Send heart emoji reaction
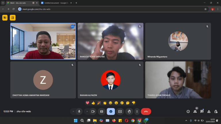The height and width of the screenshot is (124, 221). tap(87, 103)
